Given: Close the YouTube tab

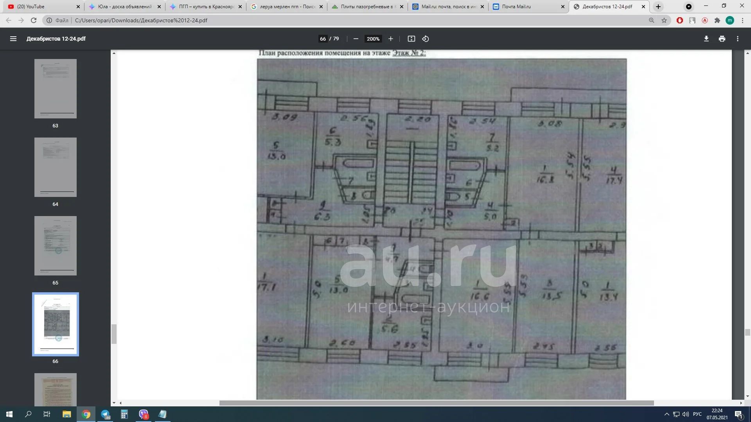Looking at the screenshot, I should click(x=78, y=7).
